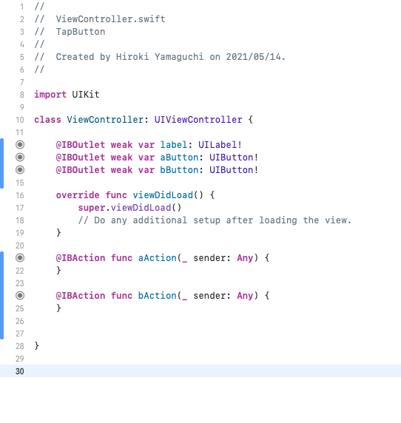Click the connection circle beside aAction
Image resolution: width=401 pixels, height=423 pixels.
[x=20, y=258]
